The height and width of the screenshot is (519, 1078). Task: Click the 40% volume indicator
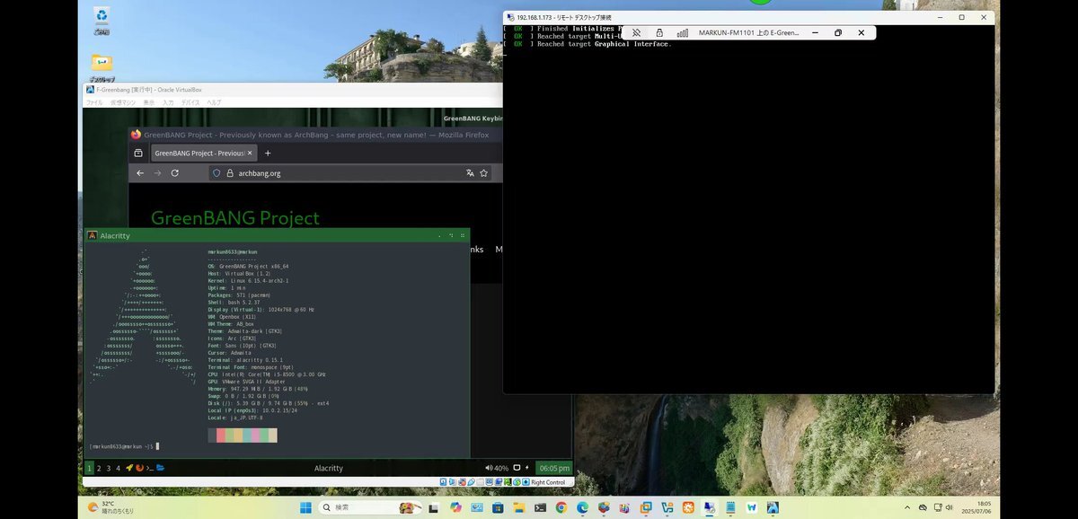pyautogui.click(x=497, y=468)
